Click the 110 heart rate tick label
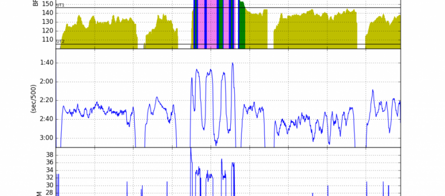 (x=47, y=39)
